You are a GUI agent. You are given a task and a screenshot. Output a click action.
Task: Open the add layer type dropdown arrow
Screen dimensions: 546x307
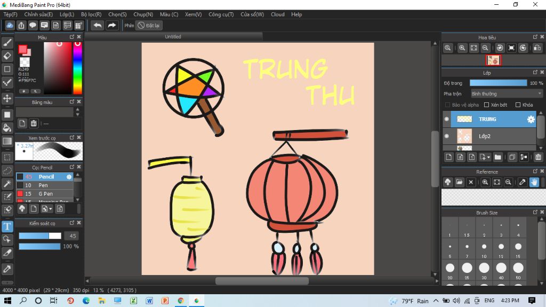coord(488,157)
